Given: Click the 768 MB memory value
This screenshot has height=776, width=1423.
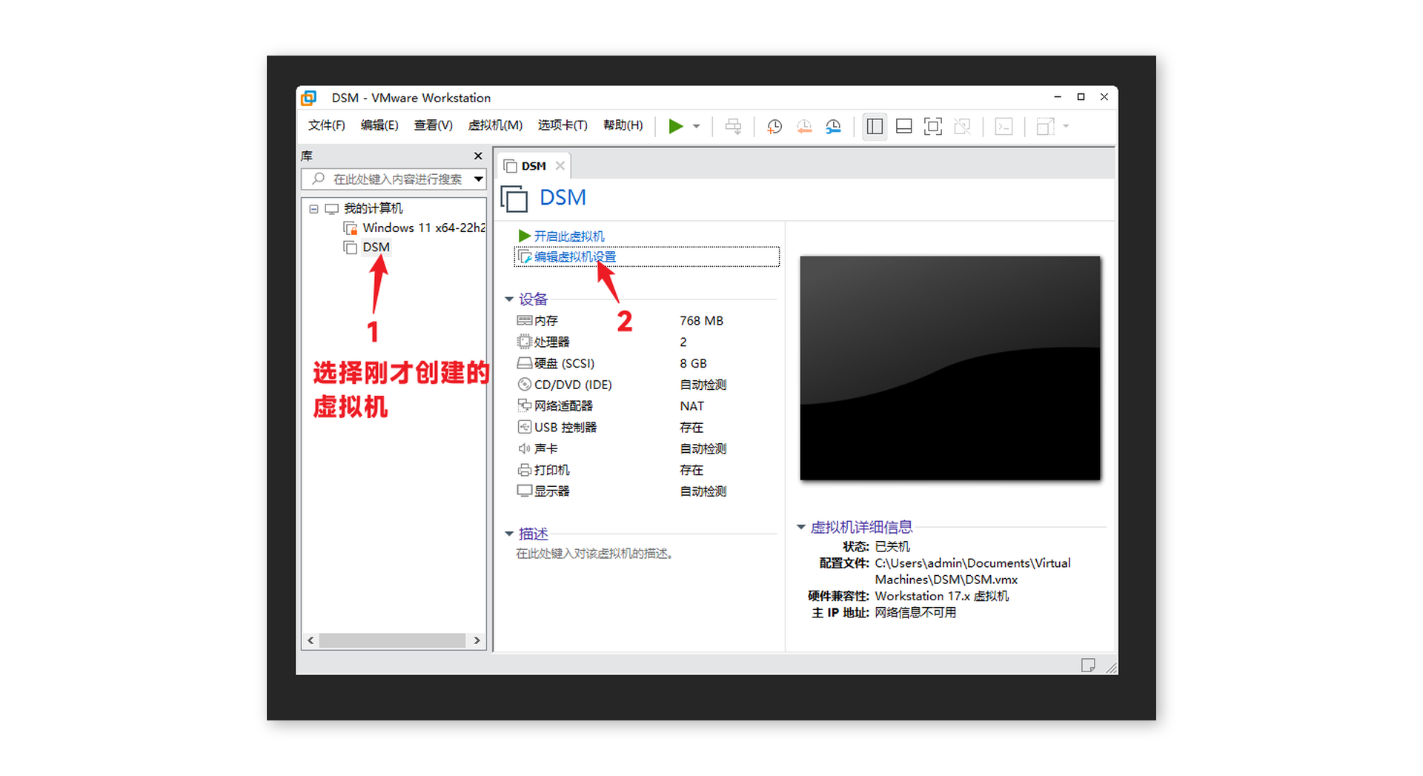Looking at the screenshot, I should 701,321.
